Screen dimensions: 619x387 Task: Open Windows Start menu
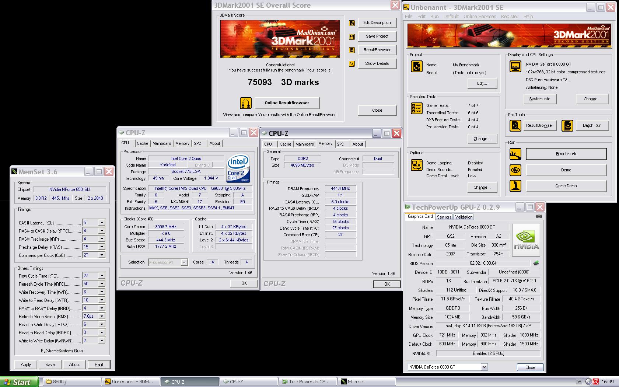coord(19,382)
